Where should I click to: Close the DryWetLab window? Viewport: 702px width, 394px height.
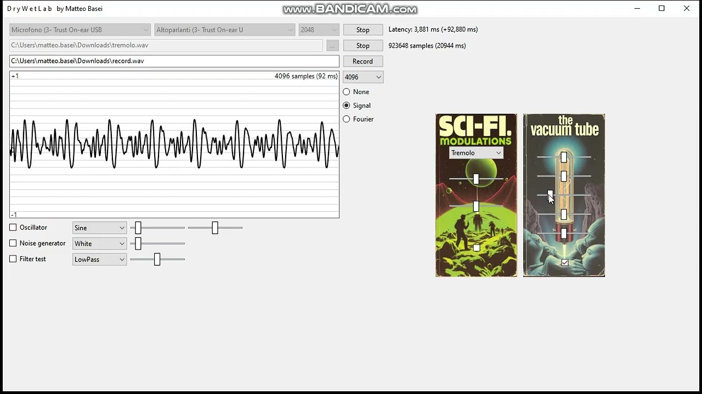[687, 8]
